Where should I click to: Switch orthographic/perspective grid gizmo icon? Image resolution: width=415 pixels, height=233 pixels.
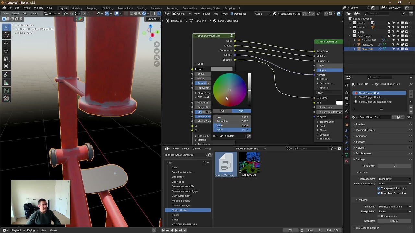click(157, 64)
